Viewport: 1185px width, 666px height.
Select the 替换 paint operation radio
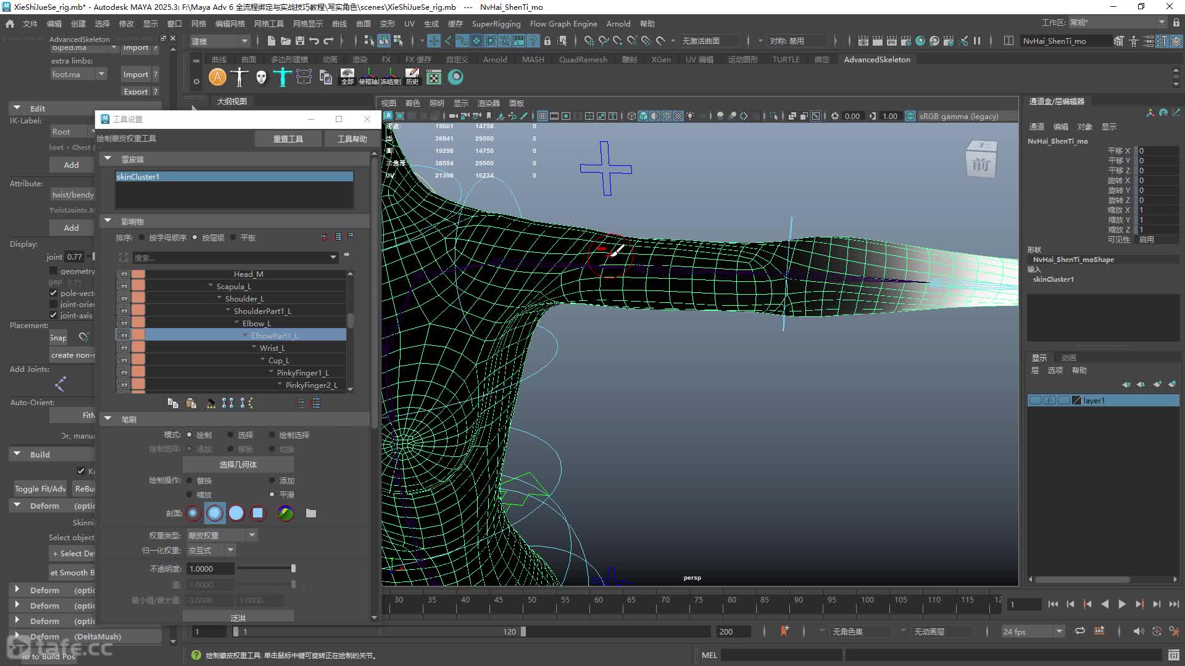pyautogui.click(x=189, y=480)
